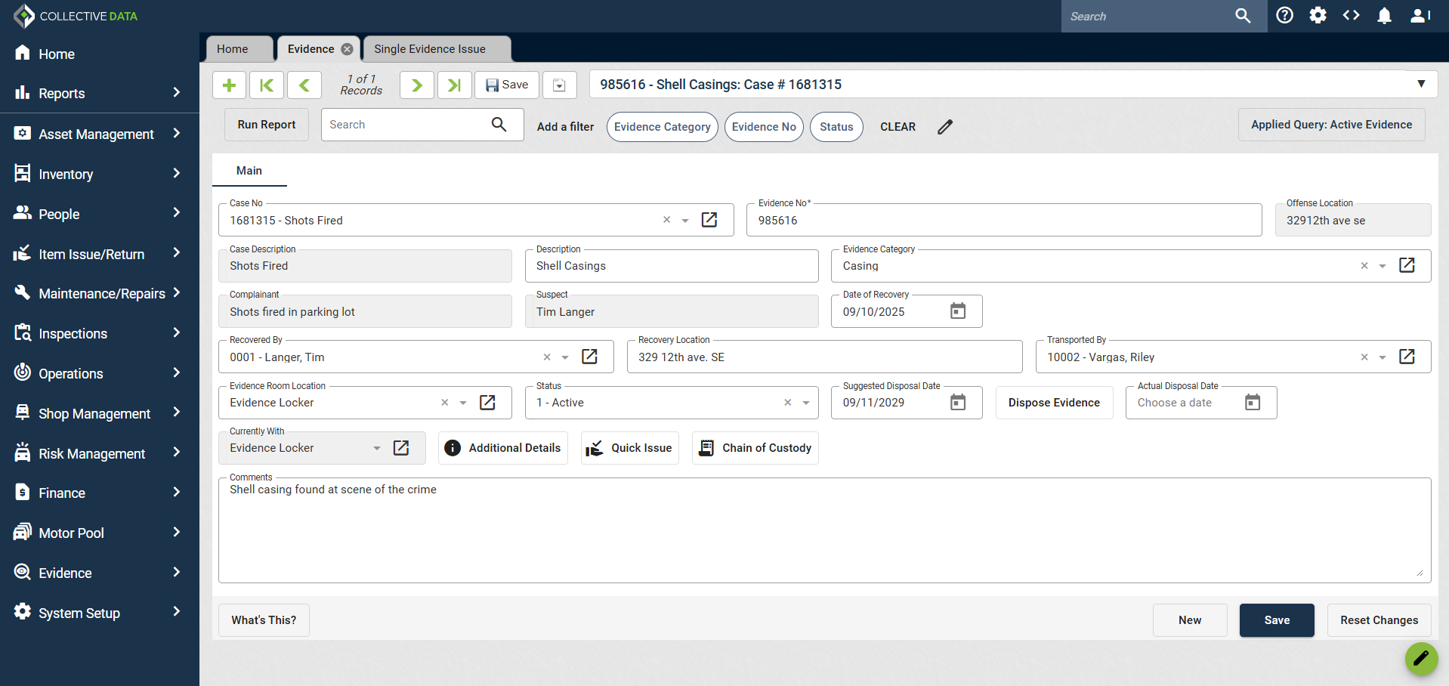Go to the first record arrow
Screen dimensions: 1449x686
pos(267,85)
